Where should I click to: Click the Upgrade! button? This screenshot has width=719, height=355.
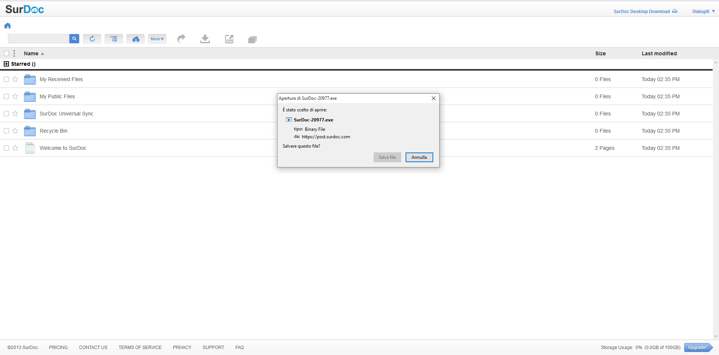tap(698, 348)
